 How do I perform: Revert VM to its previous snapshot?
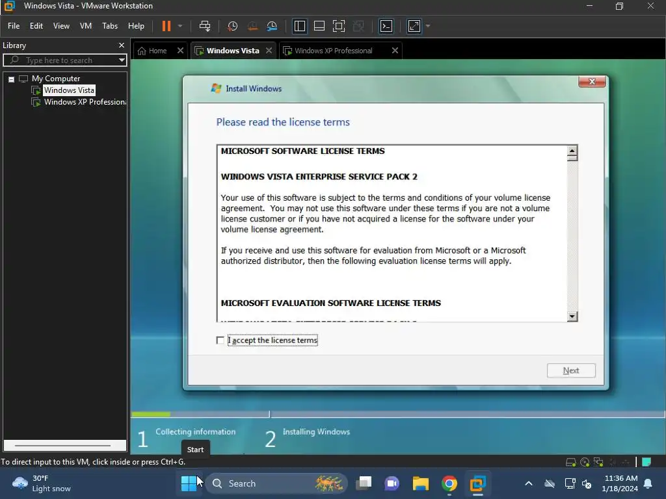click(252, 26)
